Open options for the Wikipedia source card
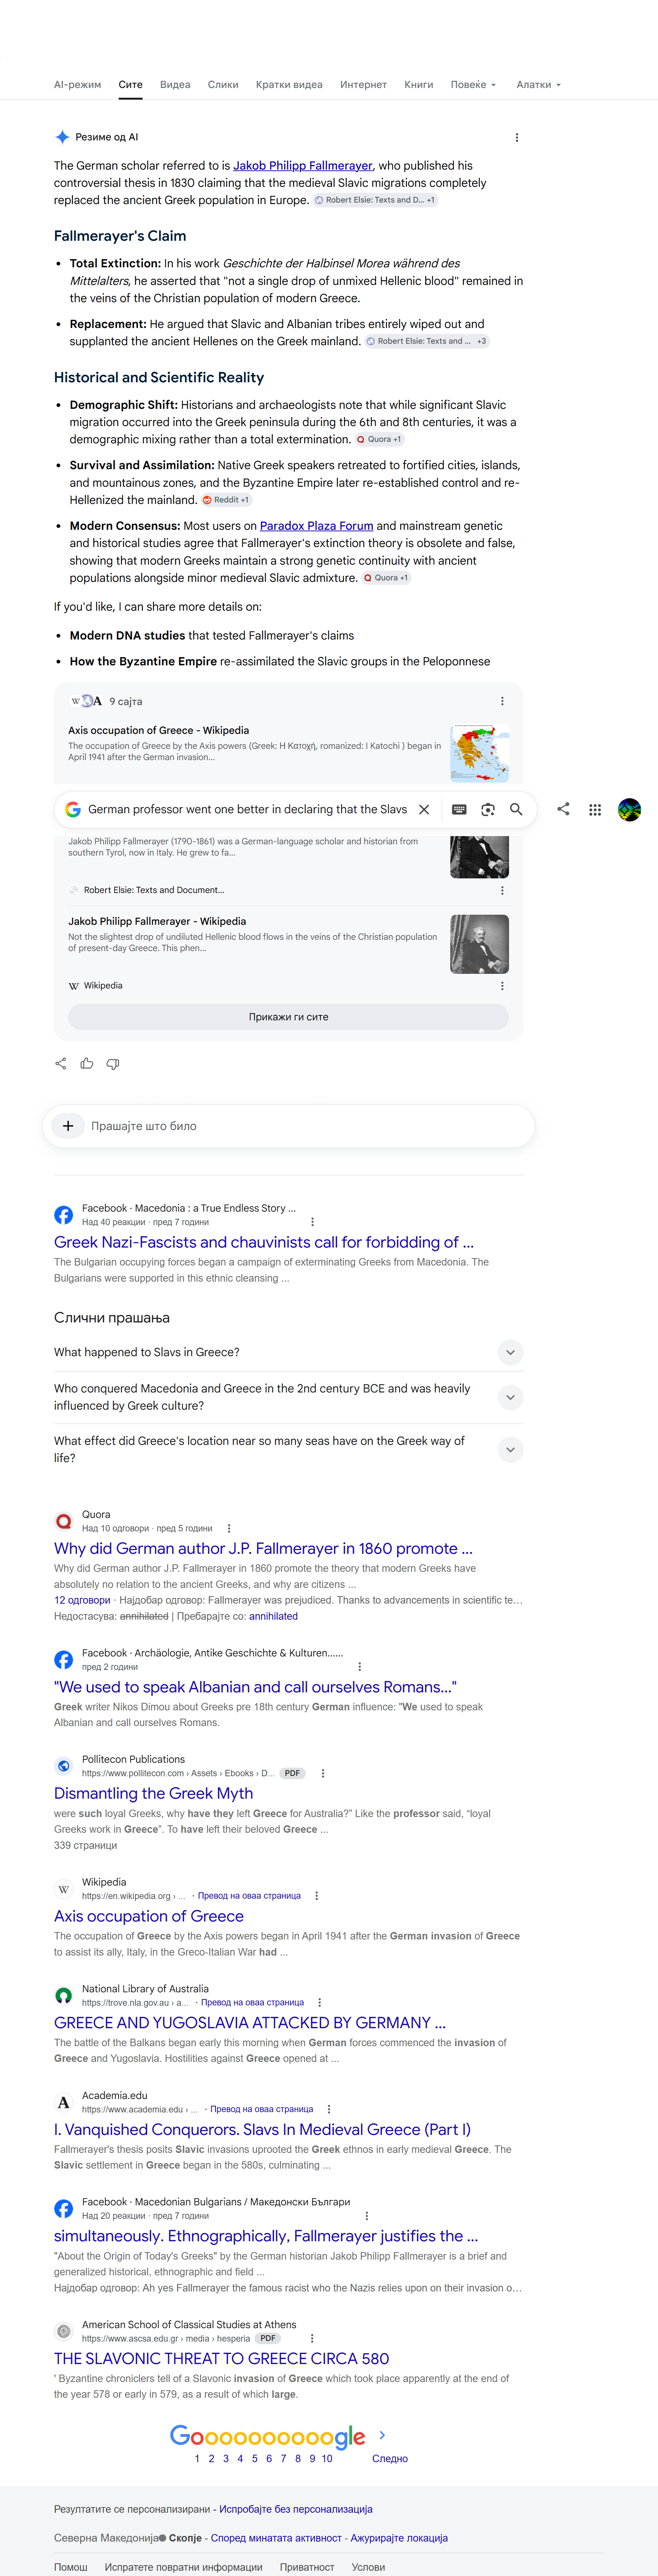The height and width of the screenshot is (2576, 658). (502, 986)
